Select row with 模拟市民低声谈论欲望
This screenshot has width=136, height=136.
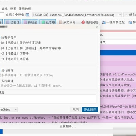coord(118,85)
